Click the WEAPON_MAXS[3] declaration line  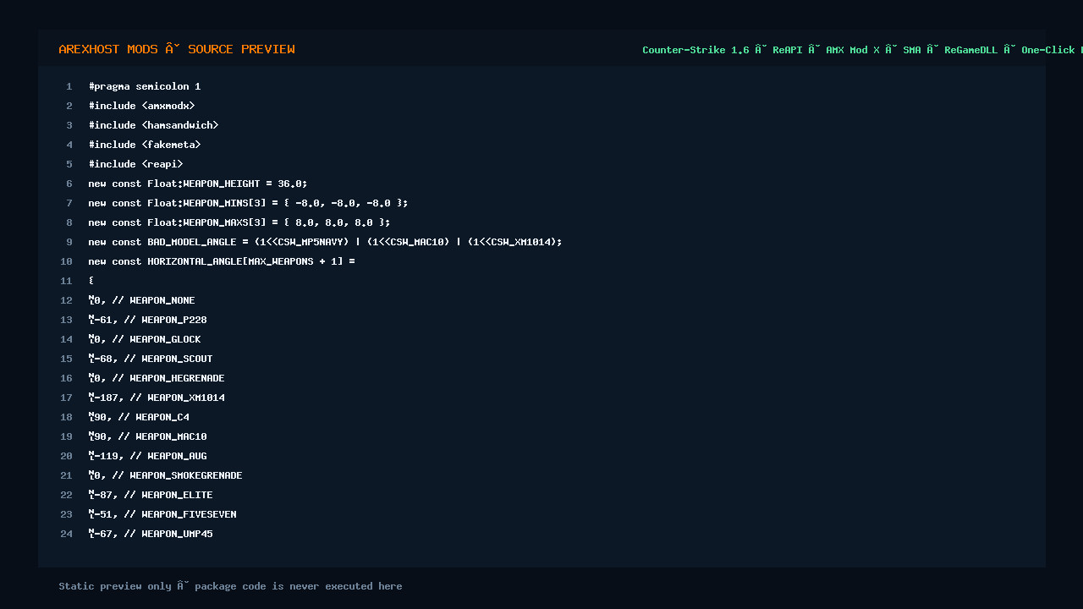239,222
